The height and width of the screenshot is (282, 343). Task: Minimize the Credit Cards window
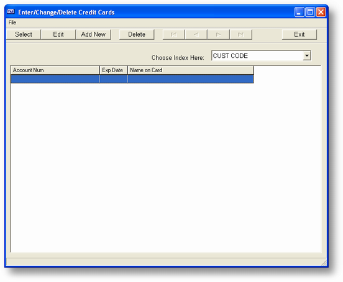click(x=299, y=12)
